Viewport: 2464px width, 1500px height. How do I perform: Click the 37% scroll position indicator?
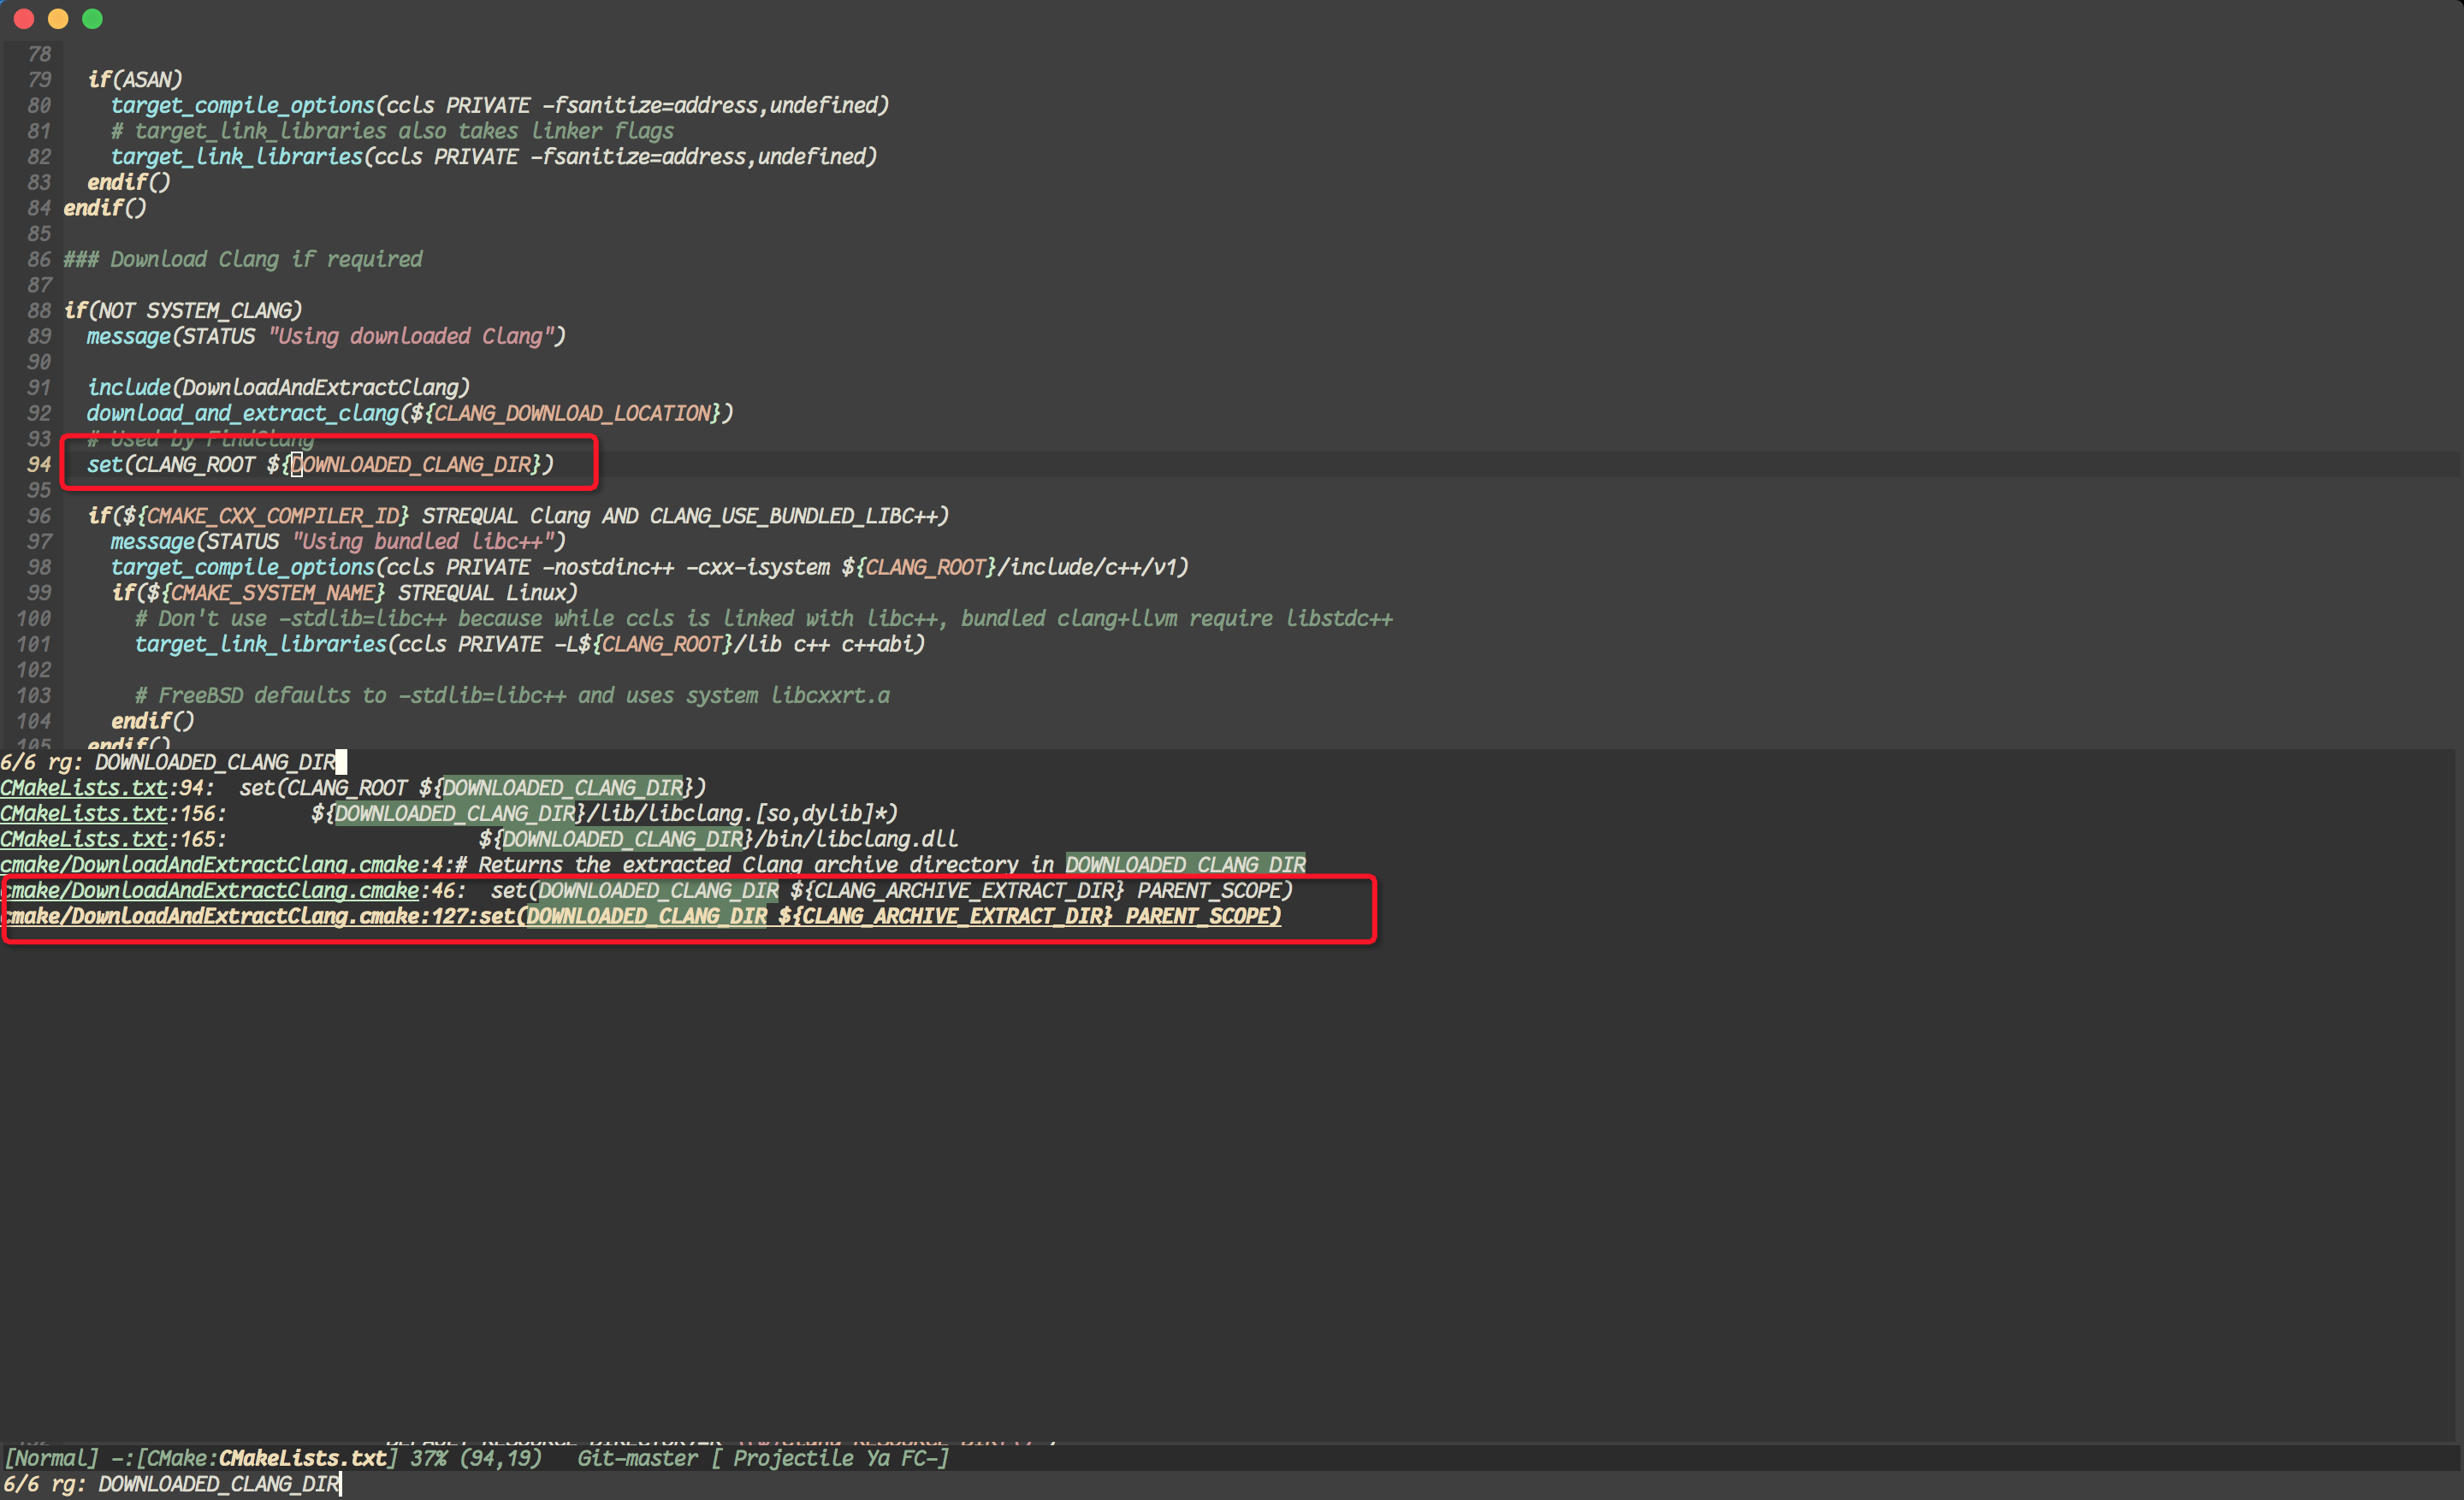point(427,1458)
